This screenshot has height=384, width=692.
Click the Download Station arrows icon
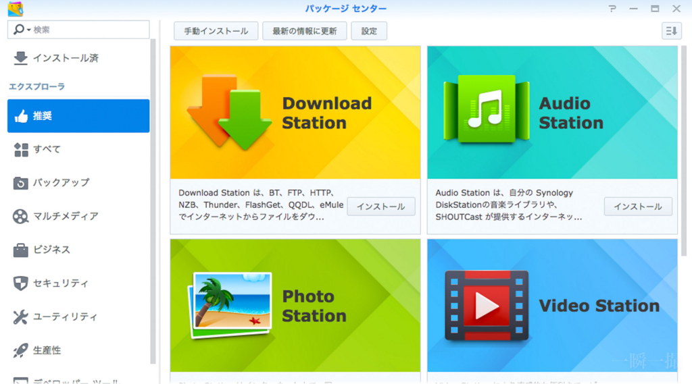[x=230, y=113]
